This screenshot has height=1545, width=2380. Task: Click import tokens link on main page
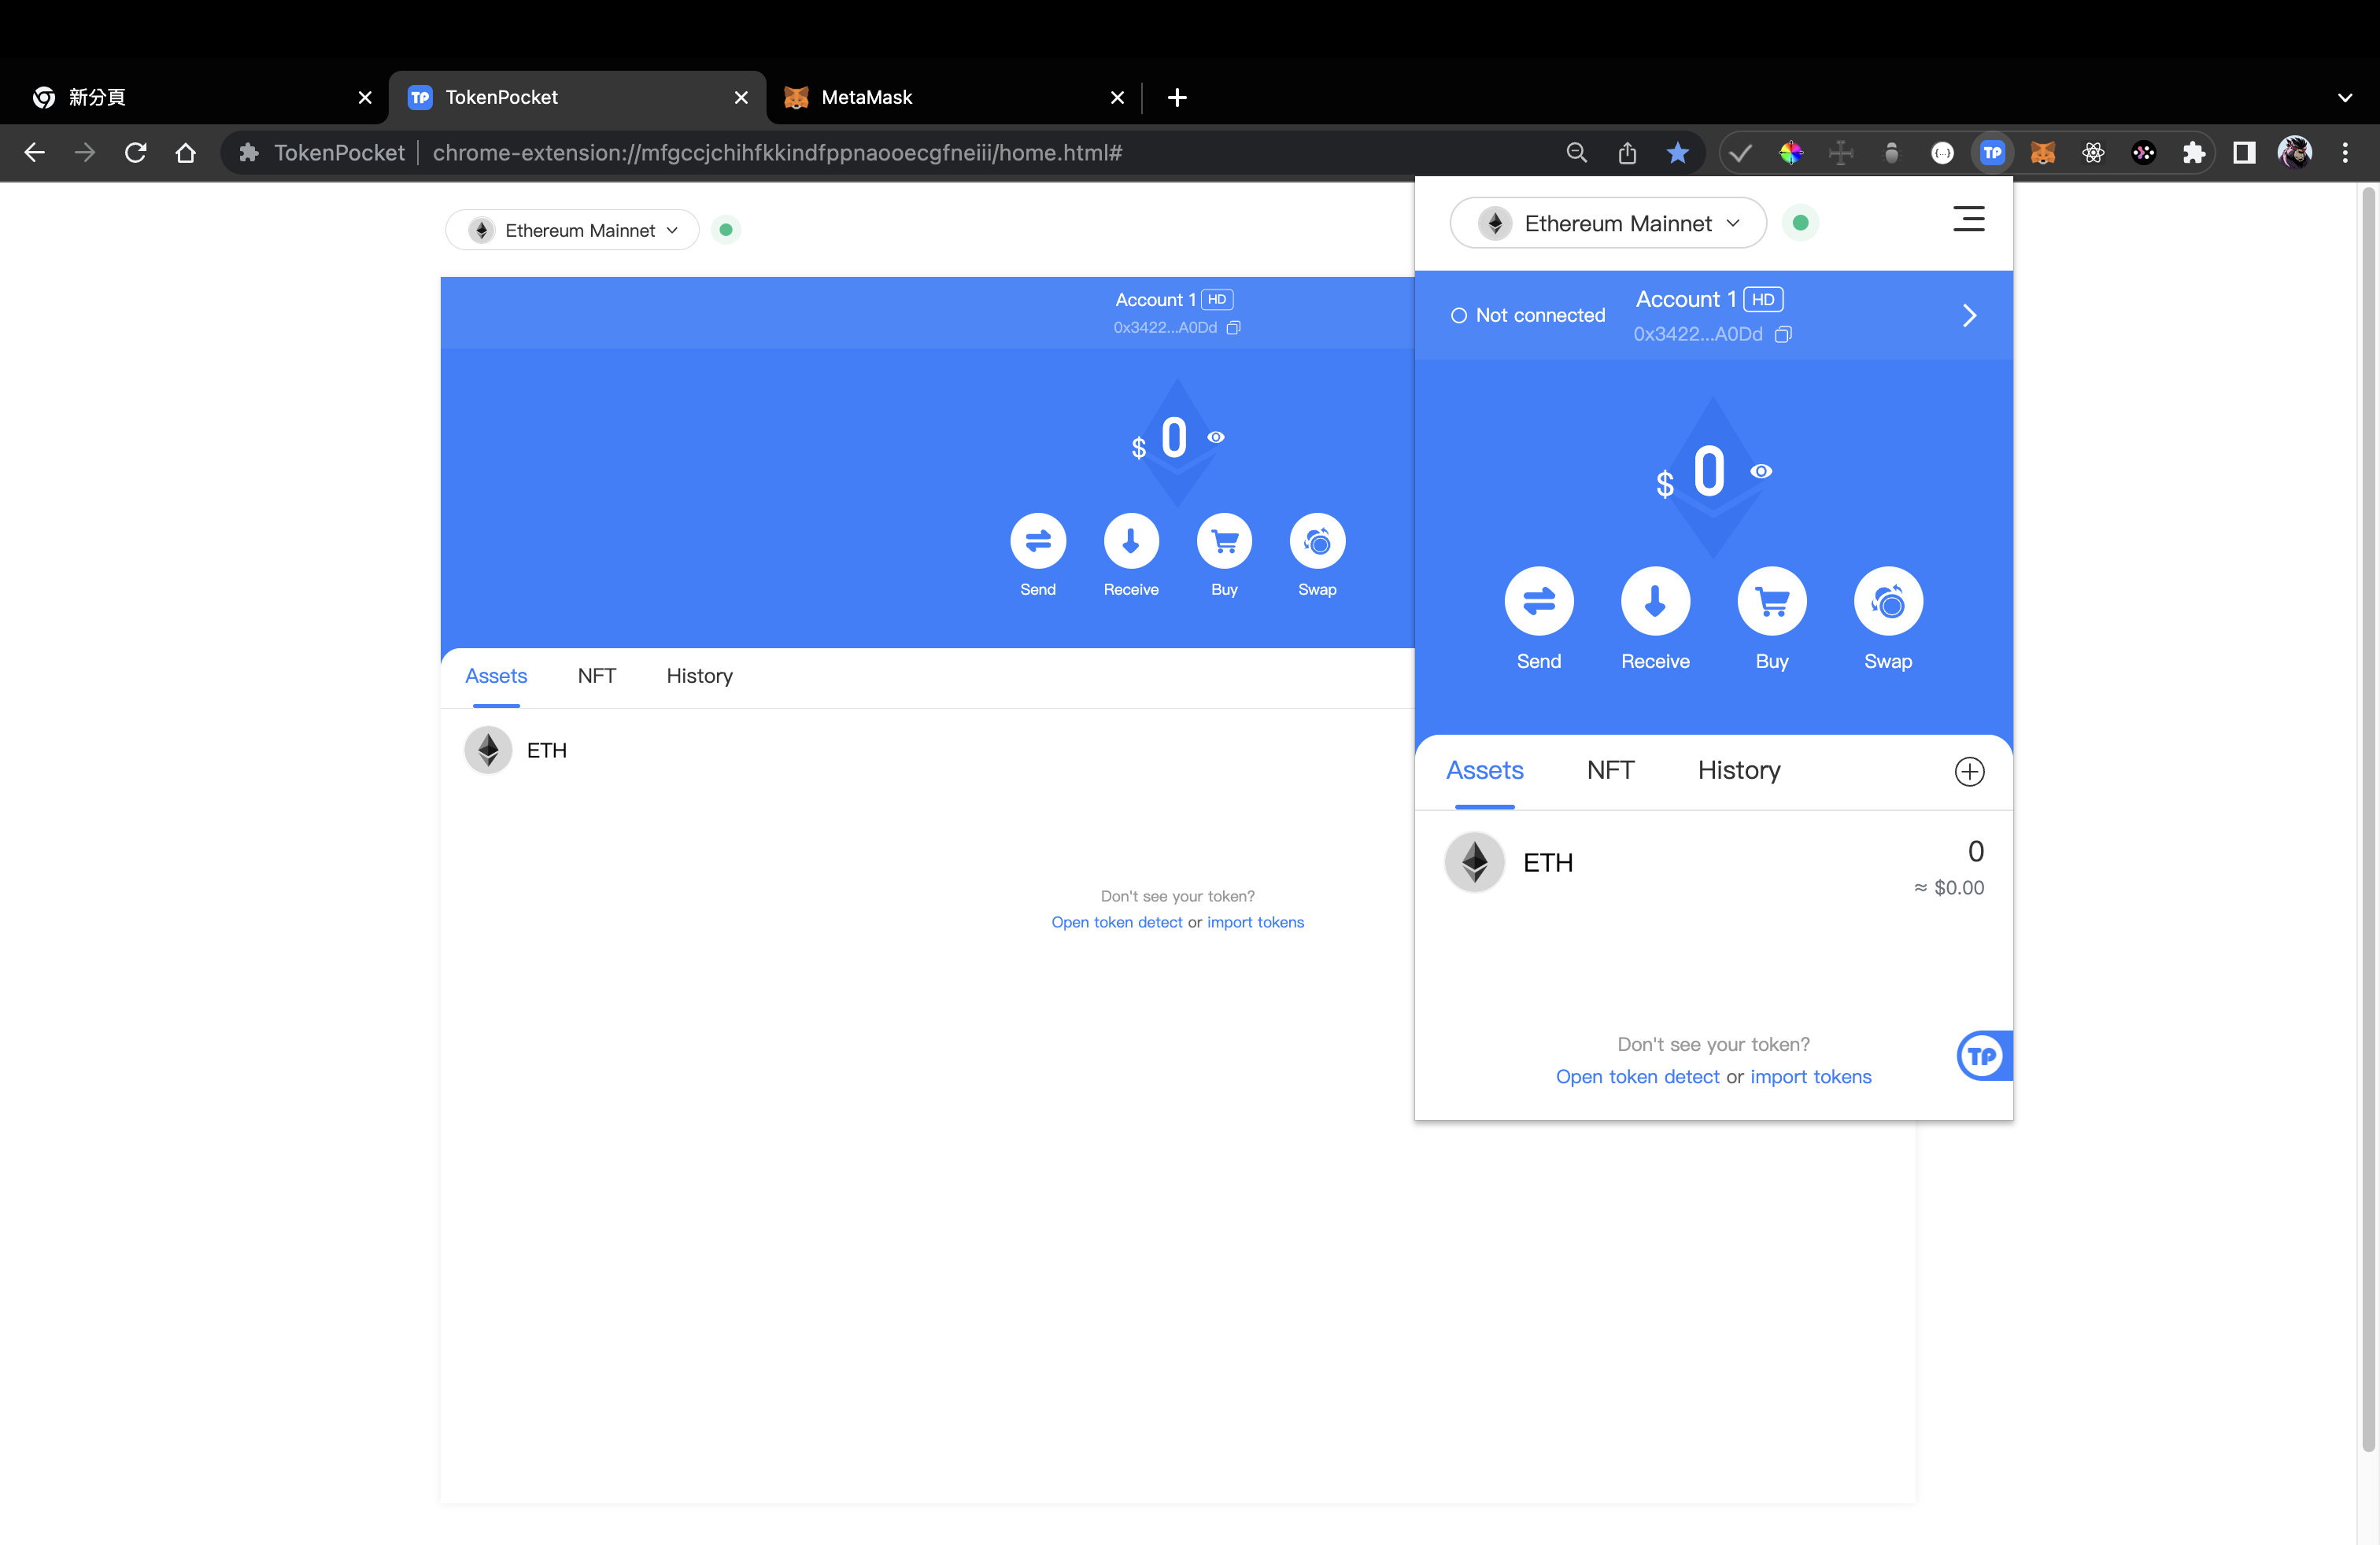[1255, 923]
